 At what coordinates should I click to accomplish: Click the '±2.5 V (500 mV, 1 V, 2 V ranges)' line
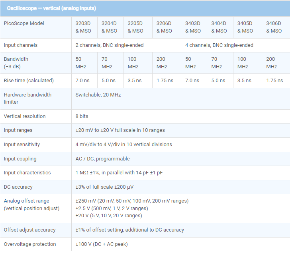point(112,209)
